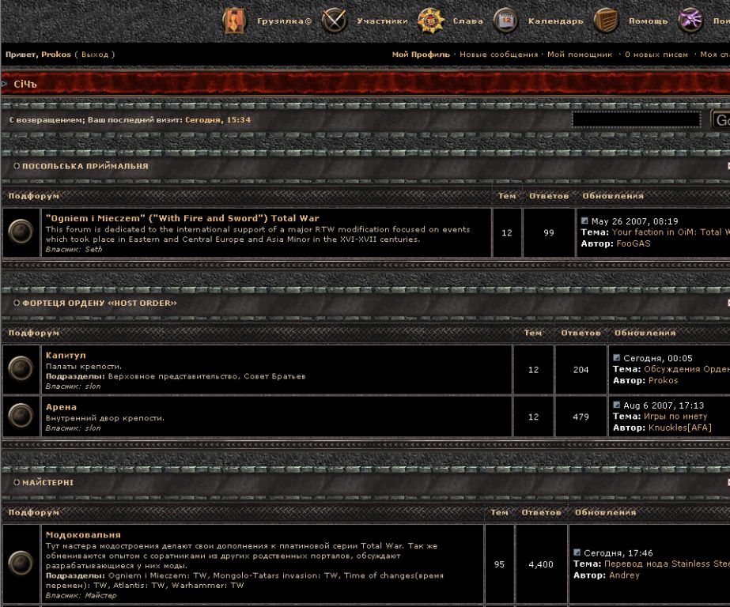Screen dimensions: 730x607
Task: Click the Слава medal icon
Action: click(x=431, y=21)
